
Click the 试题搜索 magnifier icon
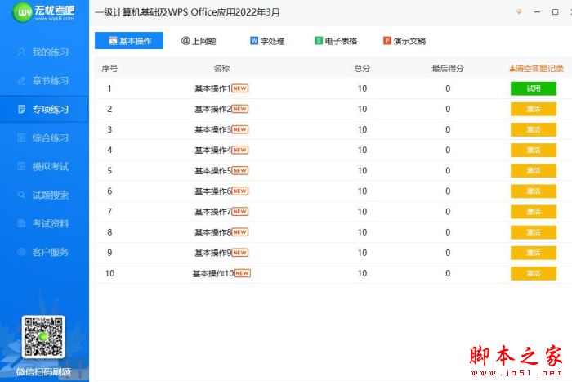tap(21, 195)
